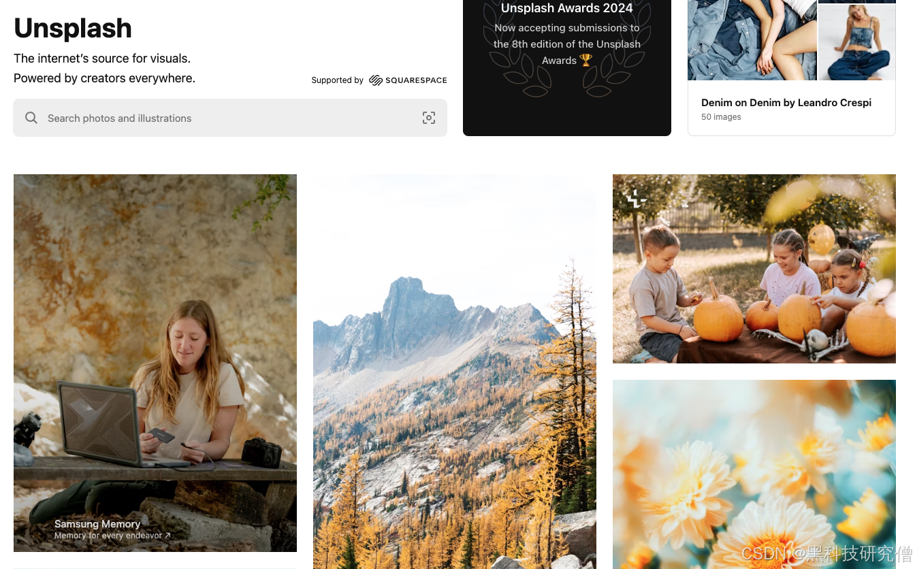Open the Unsplash Awards 2024 card

567,68
